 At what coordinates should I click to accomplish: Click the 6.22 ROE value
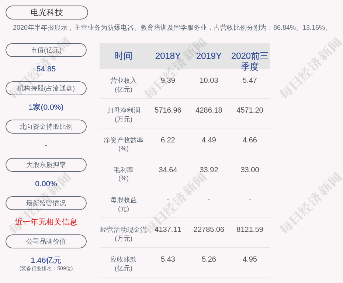168,140
